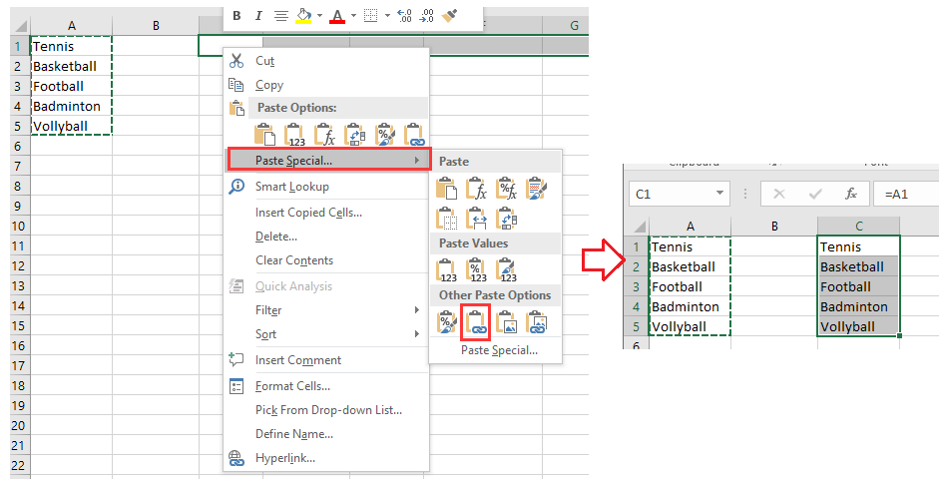This screenshot has width=939, height=479.
Task: Select Paste Values (123) in Paste Options row
Action: 295,135
